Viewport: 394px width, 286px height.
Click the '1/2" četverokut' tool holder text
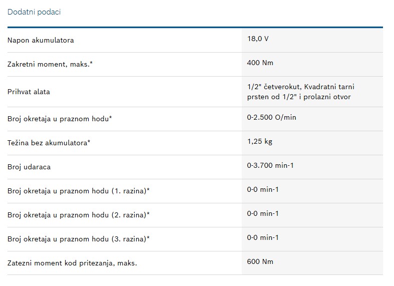click(274, 87)
